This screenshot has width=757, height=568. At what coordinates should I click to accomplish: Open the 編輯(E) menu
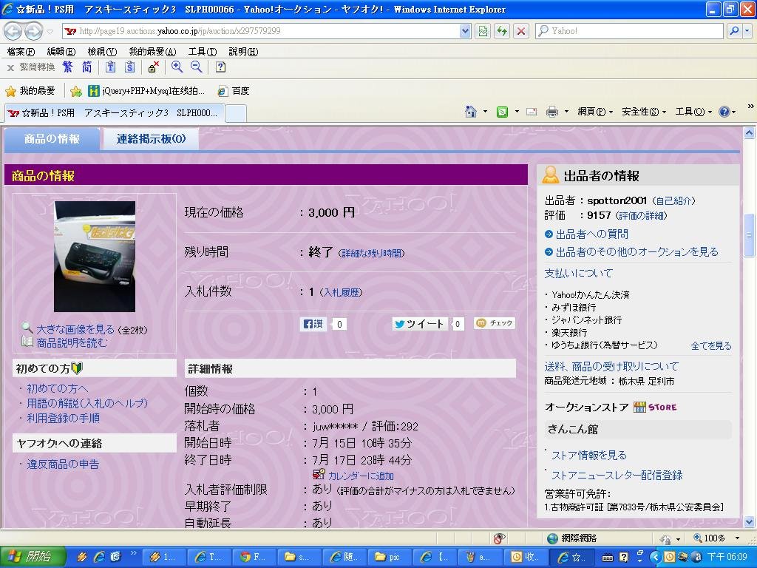pos(61,52)
